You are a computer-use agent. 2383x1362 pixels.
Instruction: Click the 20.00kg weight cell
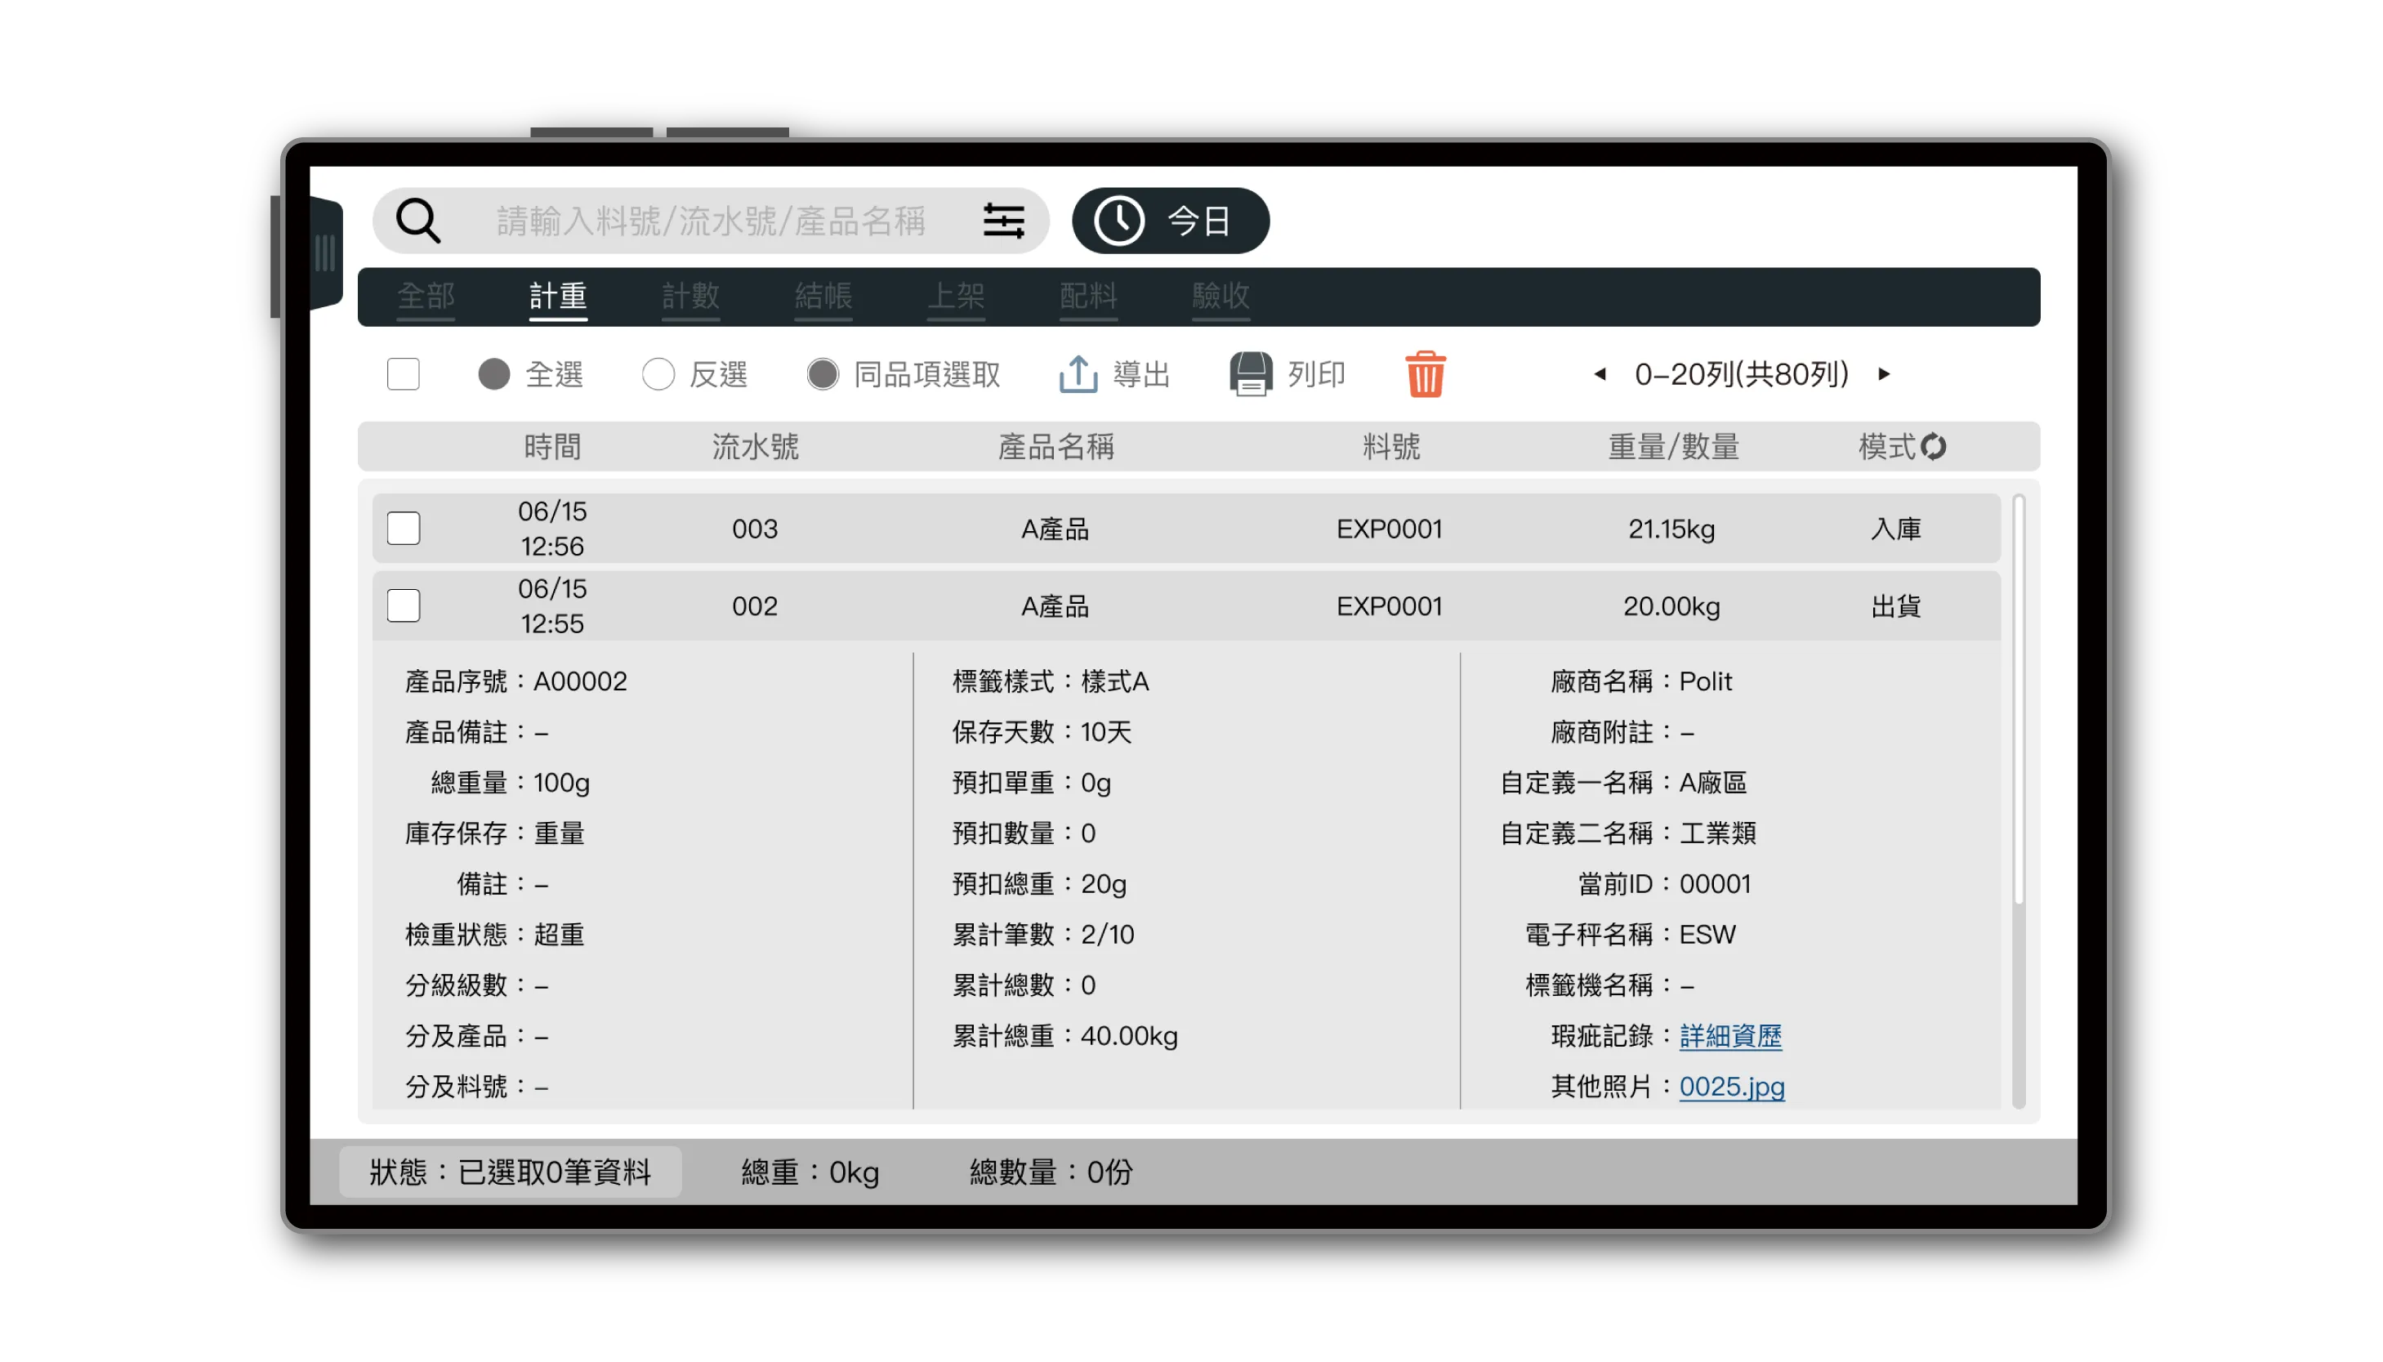tap(1672, 606)
